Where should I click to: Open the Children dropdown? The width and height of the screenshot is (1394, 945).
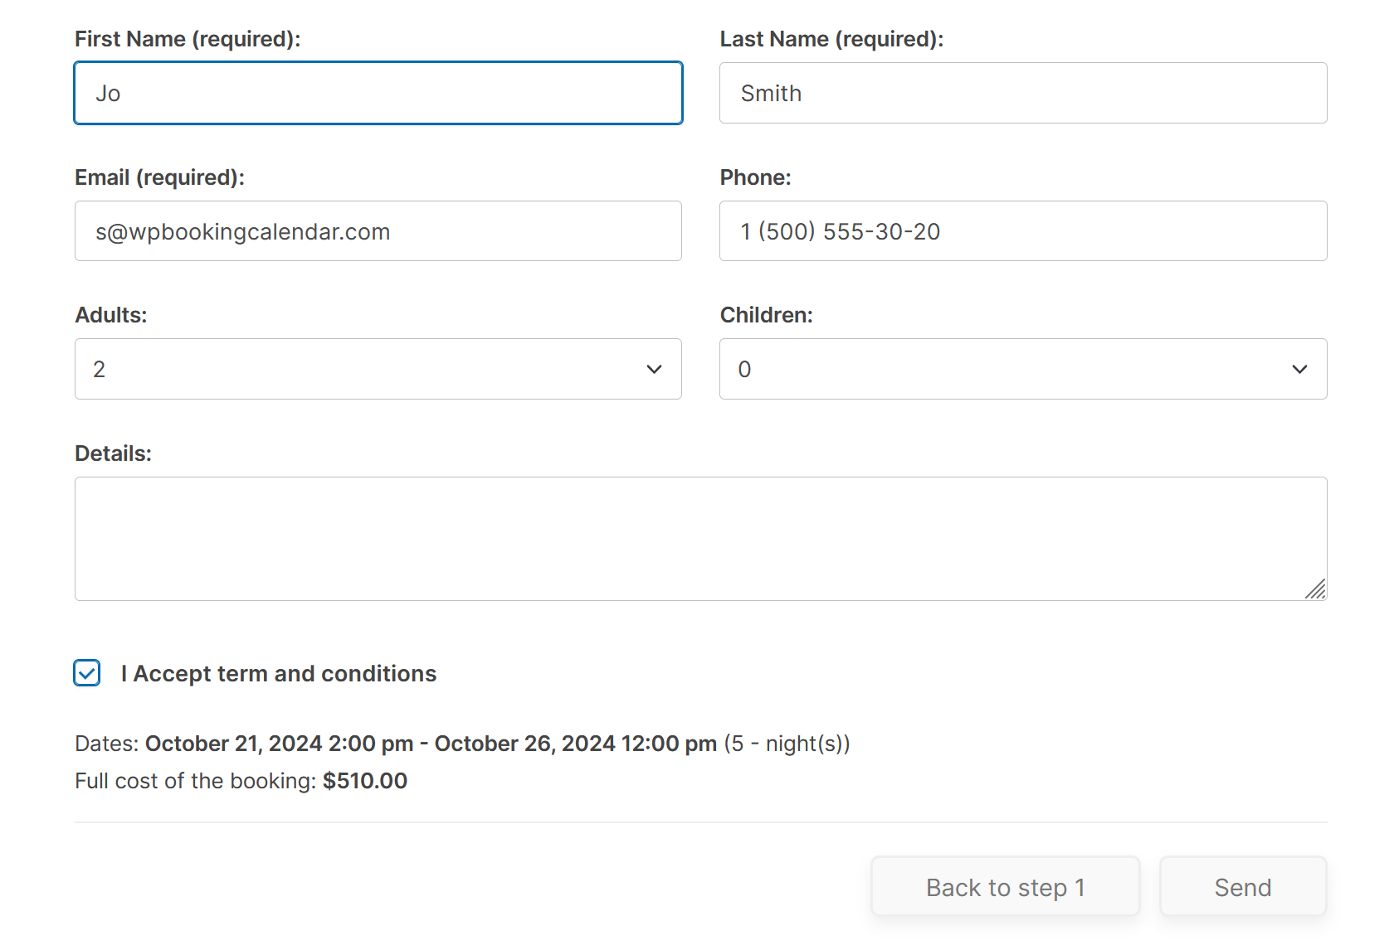1021,369
